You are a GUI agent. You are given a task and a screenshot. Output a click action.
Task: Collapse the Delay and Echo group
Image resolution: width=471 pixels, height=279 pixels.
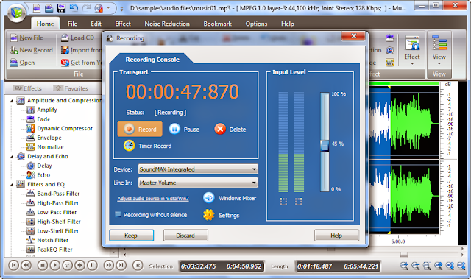coord(12,157)
